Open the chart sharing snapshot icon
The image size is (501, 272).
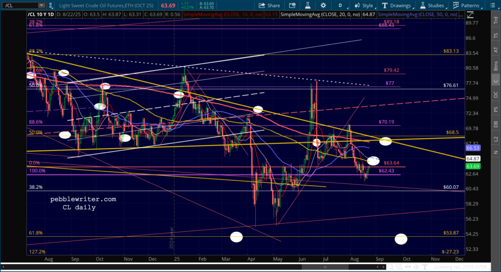coord(292,5)
